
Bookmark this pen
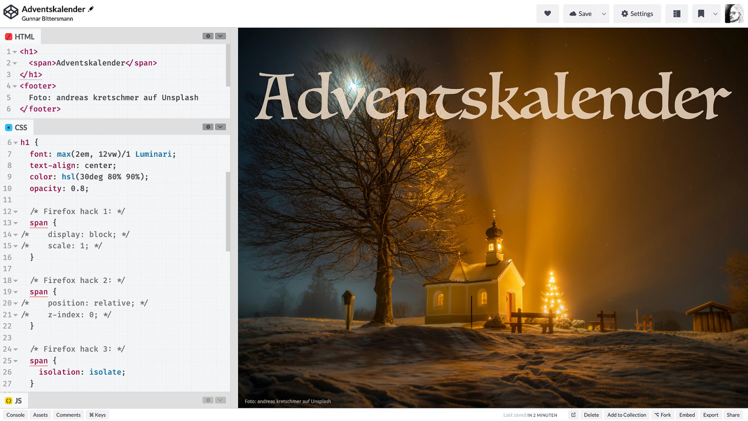point(701,14)
